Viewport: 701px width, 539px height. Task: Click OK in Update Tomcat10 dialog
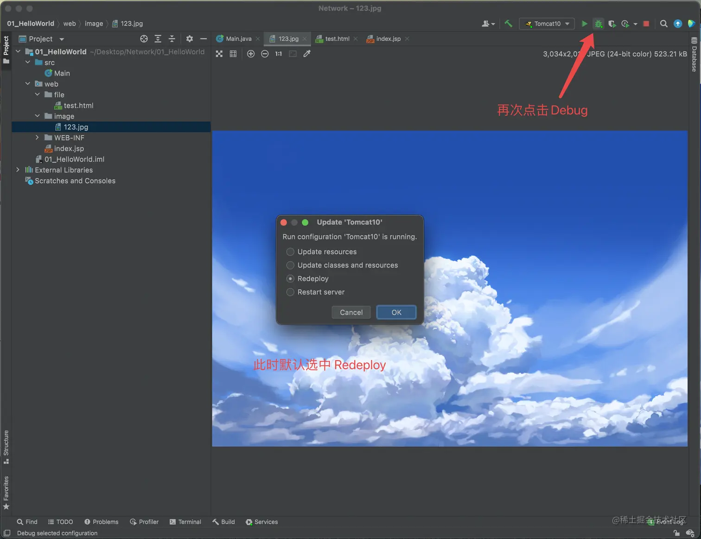[x=396, y=312]
